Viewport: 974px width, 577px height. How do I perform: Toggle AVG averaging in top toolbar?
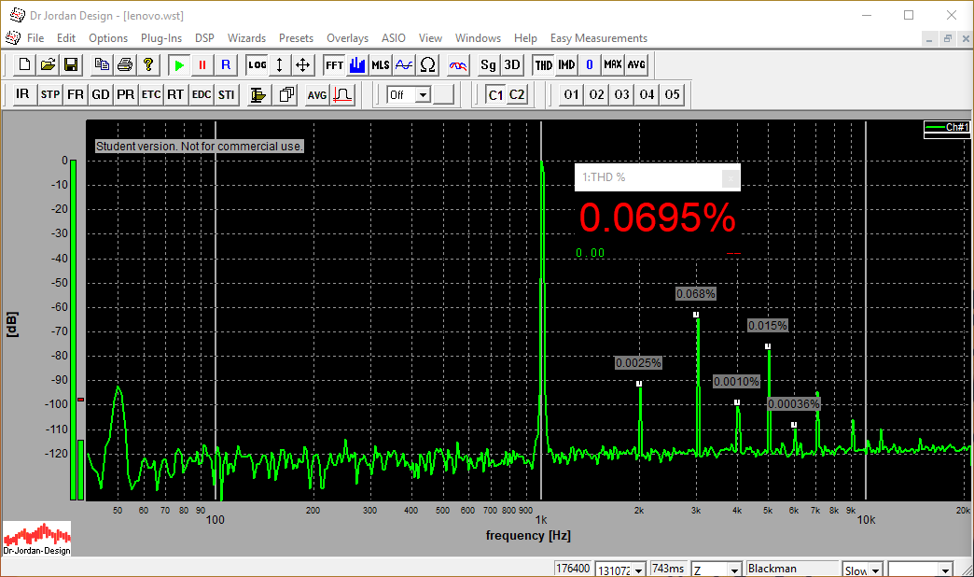tap(636, 64)
